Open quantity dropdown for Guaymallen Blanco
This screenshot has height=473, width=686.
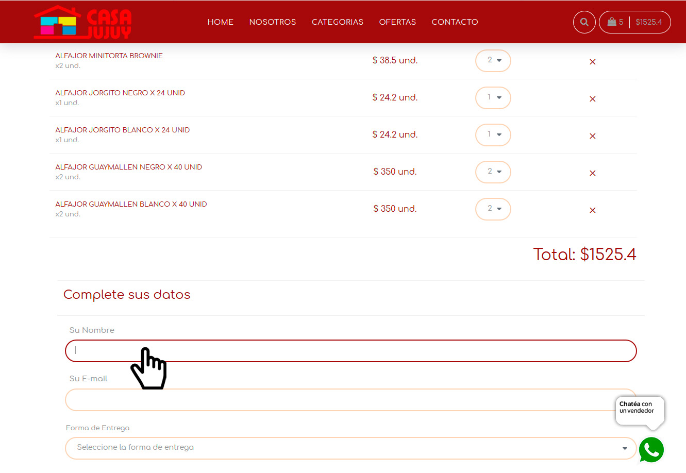(x=493, y=209)
